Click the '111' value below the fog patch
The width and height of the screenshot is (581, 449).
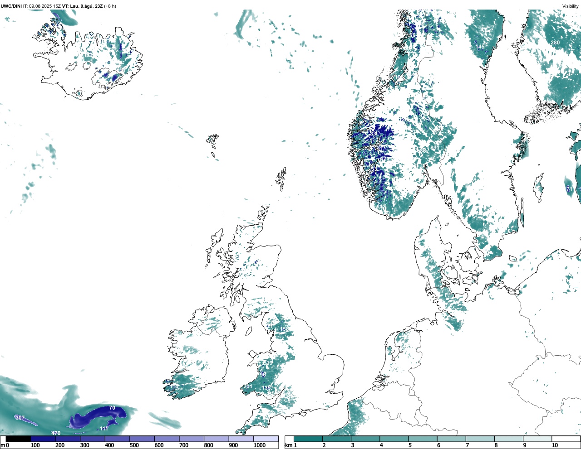104,428
